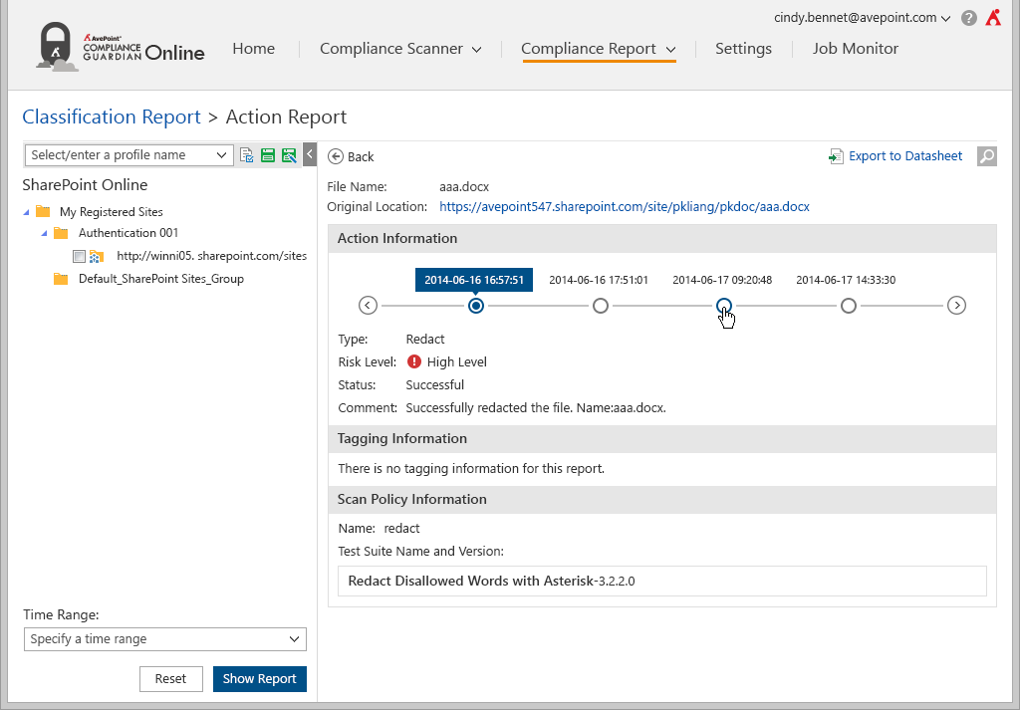Image resolution: width=1020 pixels, height=710 pixels.
Task: Click the search magnifier icon
Action: pyautogui.click(x=986, y=156)
